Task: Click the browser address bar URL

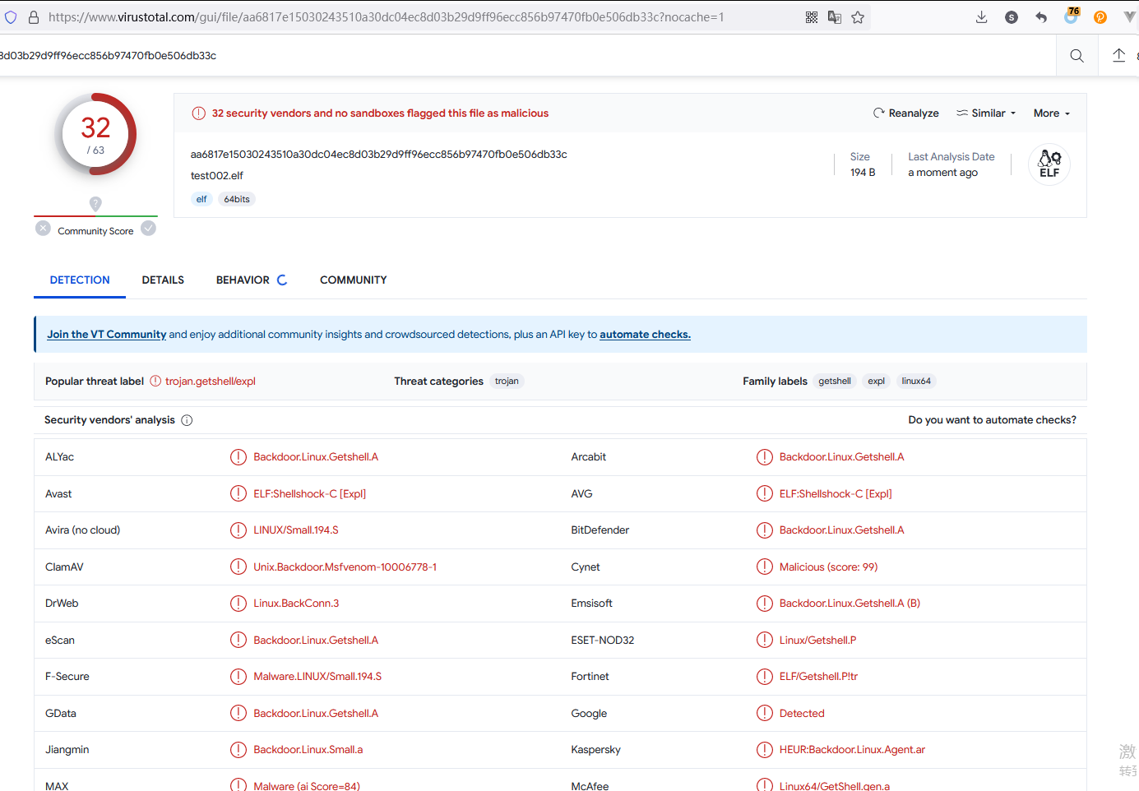Action: coord(386,17)
